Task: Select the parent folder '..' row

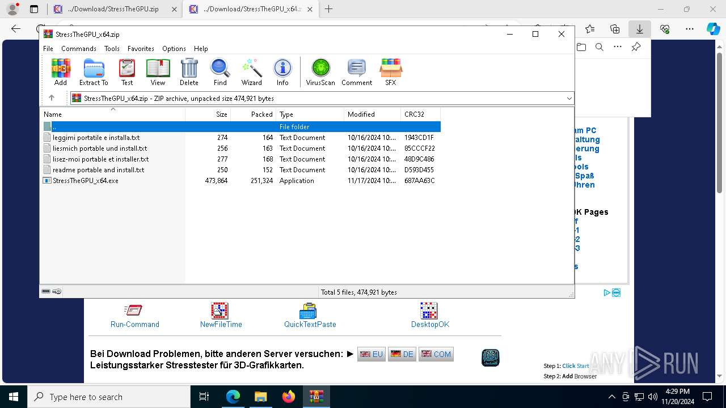Action: coord(240,127)
